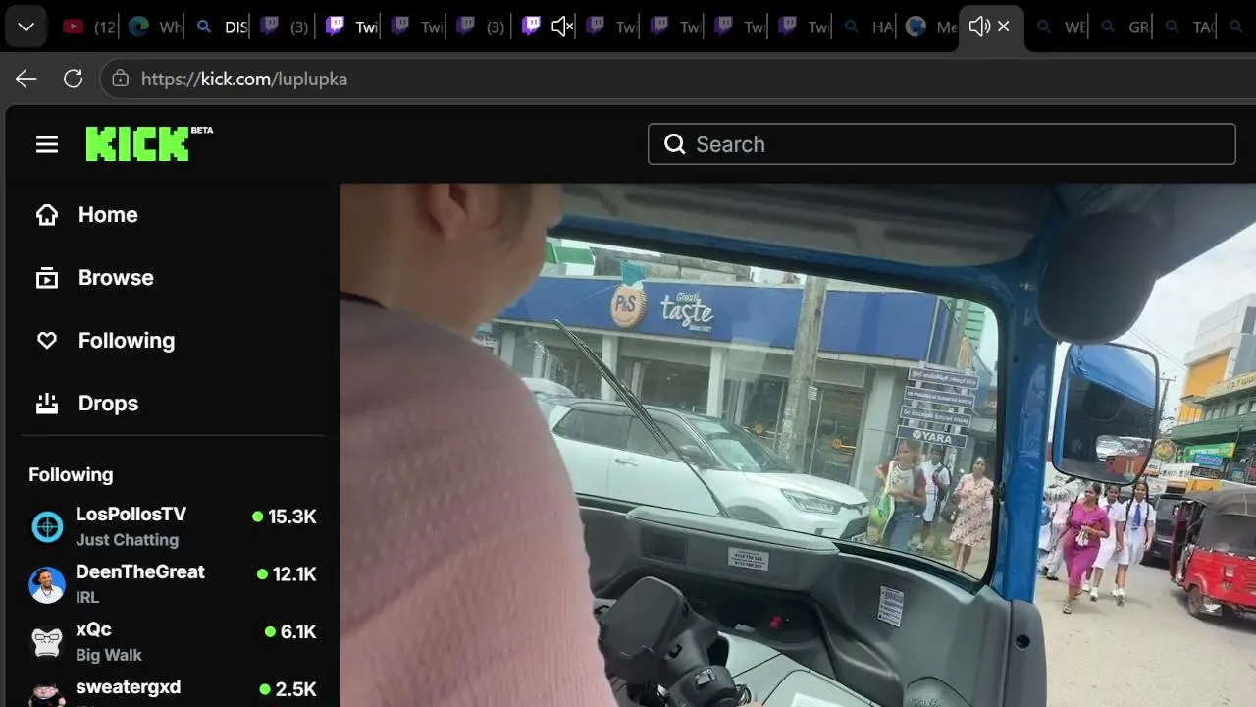Click the luplupka live stream video

[x=798, y=445]
